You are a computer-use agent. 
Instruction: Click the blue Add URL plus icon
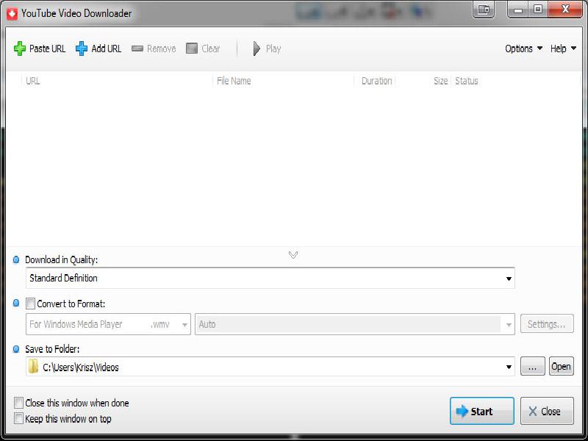pos(82,49)
